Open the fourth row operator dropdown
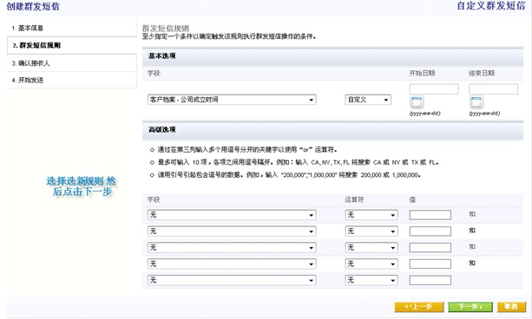The height and width of the screenshot is (319, 532). pos(371,264)
